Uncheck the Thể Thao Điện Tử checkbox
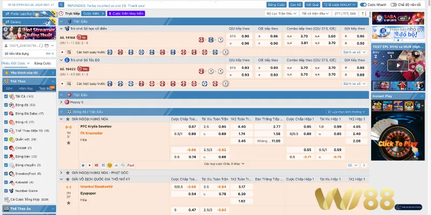 pos(6,131)
